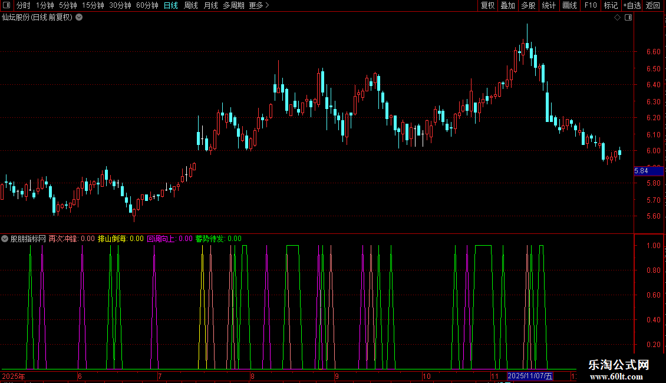This screenshot has width=666, height=383.
Task: Toggle the left sidebar panel icon
Action: click(x=6, y=5)
